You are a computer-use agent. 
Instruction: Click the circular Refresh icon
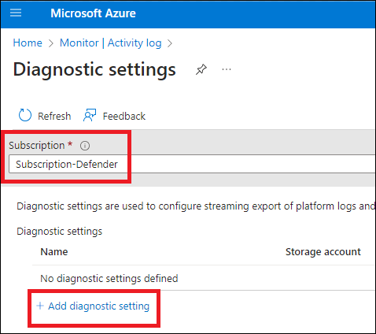coord(25,115)
